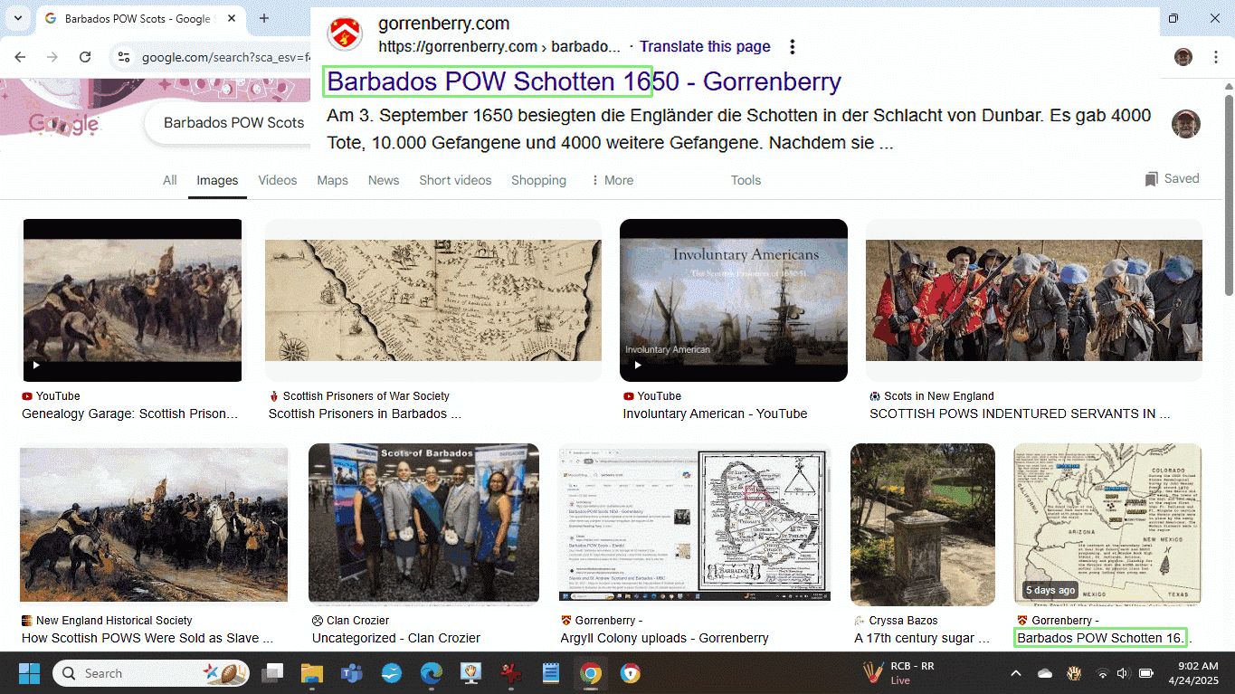Open the Chrome tab search dropdown arrow
The image size is (1235, 694).
tap(18, 18)
